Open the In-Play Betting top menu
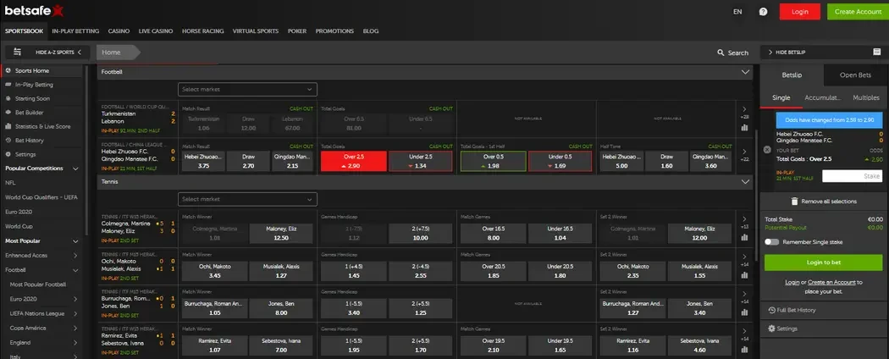Screen dimensions: 889x359 pos(75,31)
